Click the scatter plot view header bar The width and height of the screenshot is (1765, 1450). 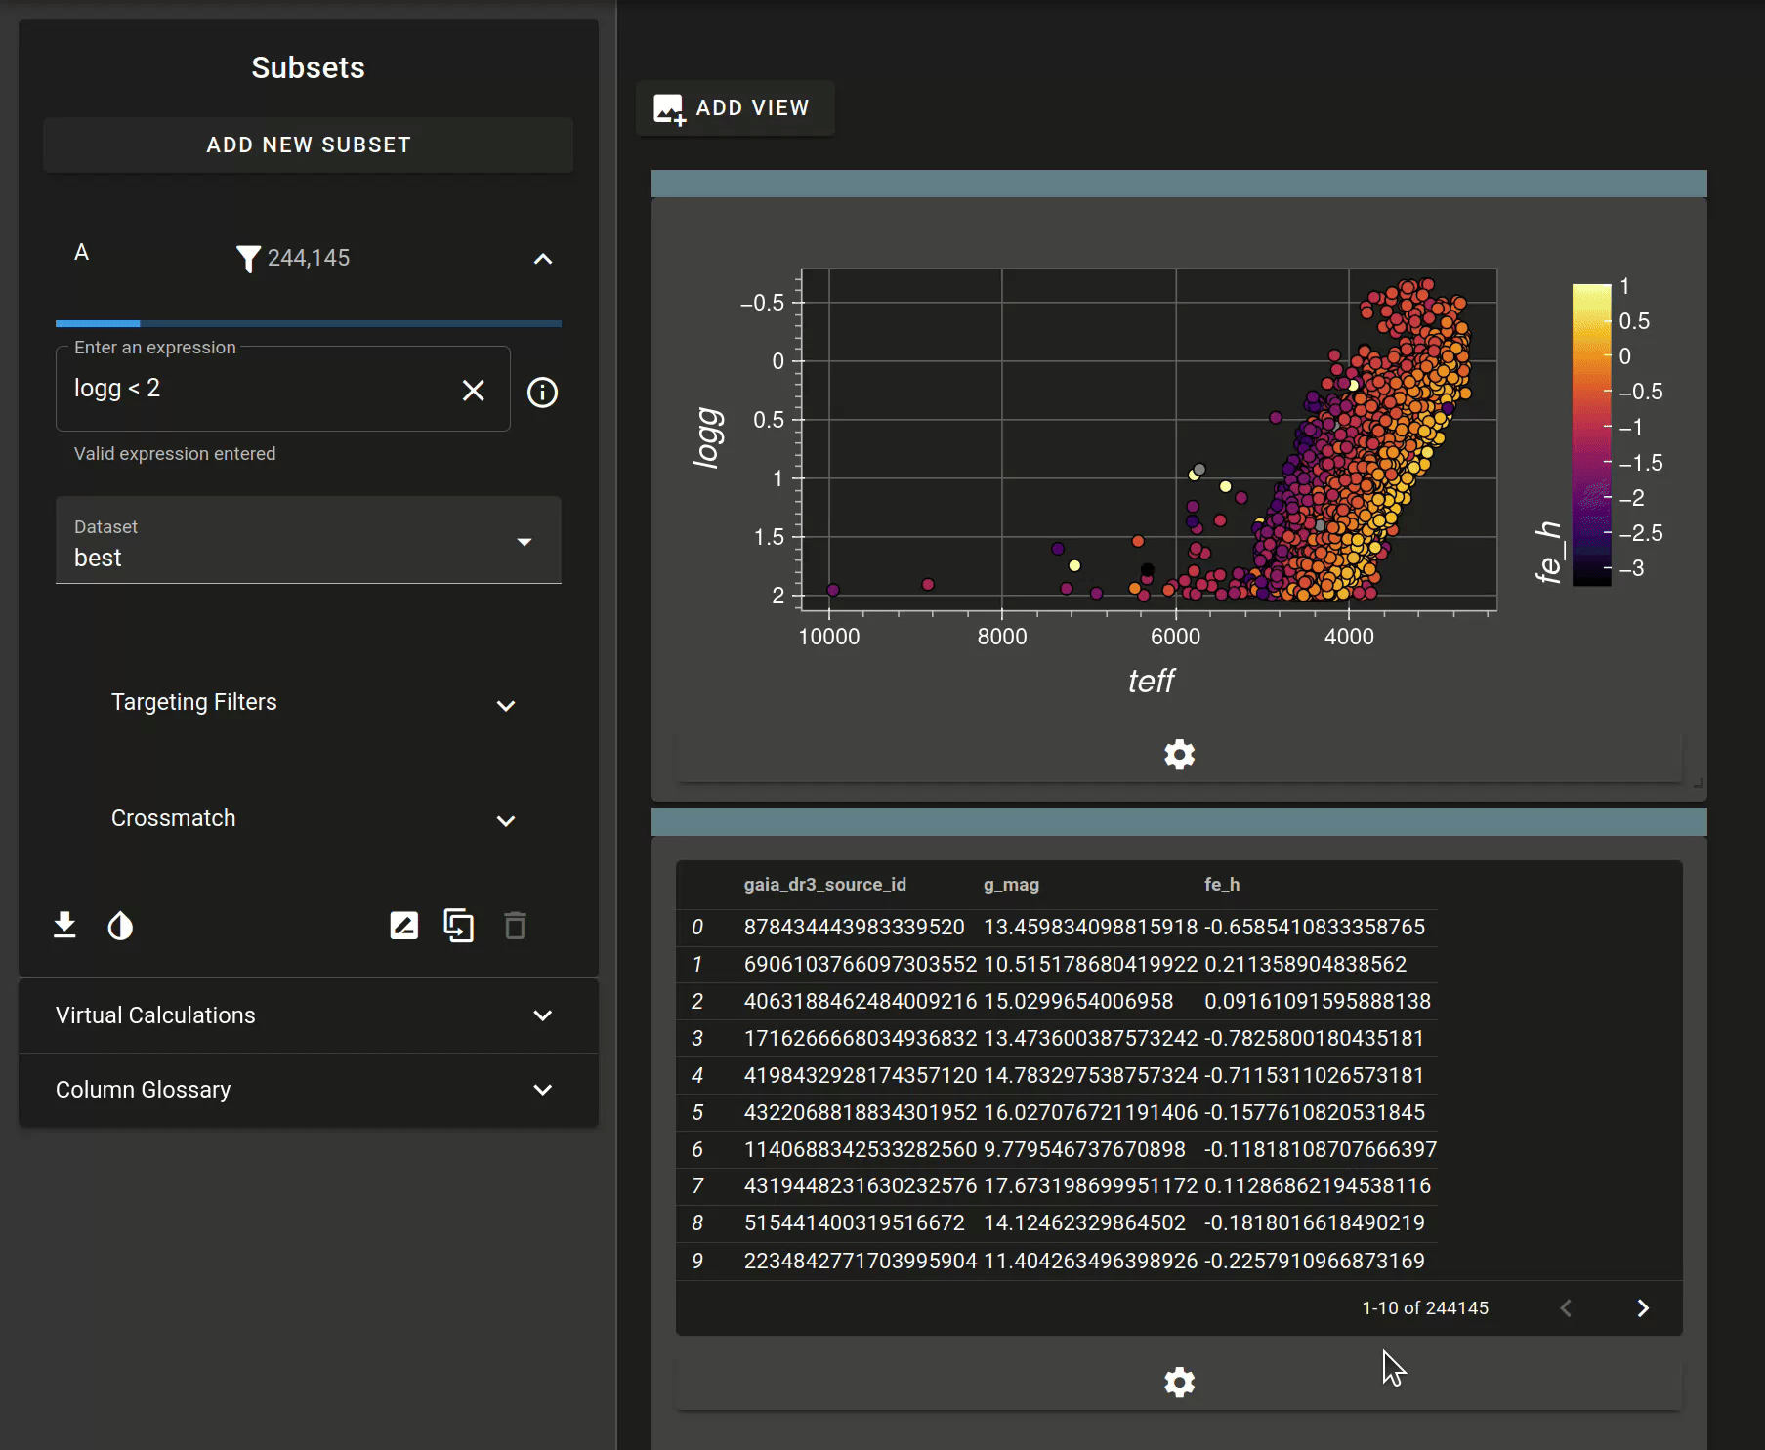pyautogui.click(x=1179, y=184)
